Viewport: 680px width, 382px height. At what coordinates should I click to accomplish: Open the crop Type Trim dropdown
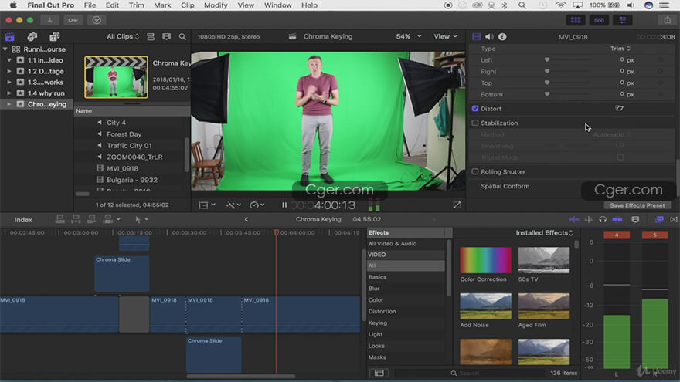pyautogui.click(x=620, y=49)
